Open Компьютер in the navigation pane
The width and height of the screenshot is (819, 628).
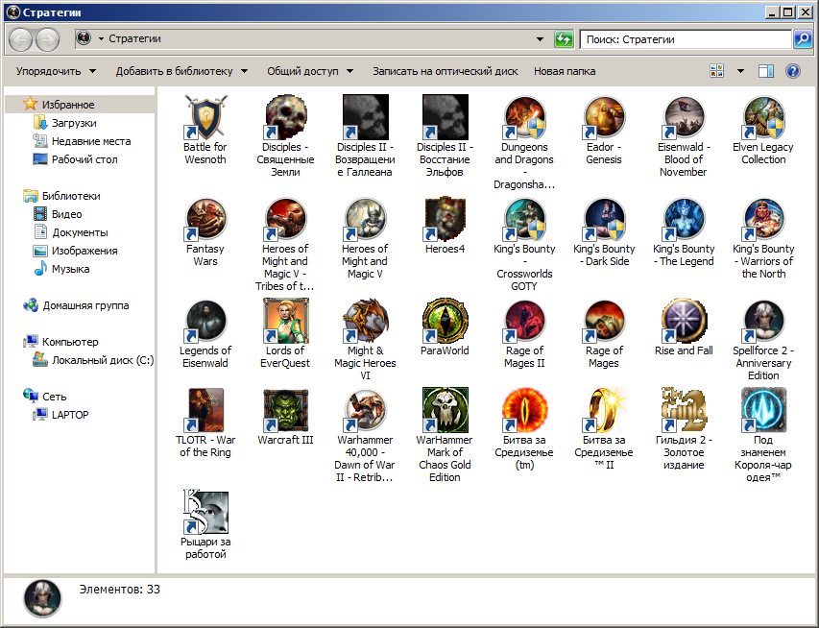70,342
